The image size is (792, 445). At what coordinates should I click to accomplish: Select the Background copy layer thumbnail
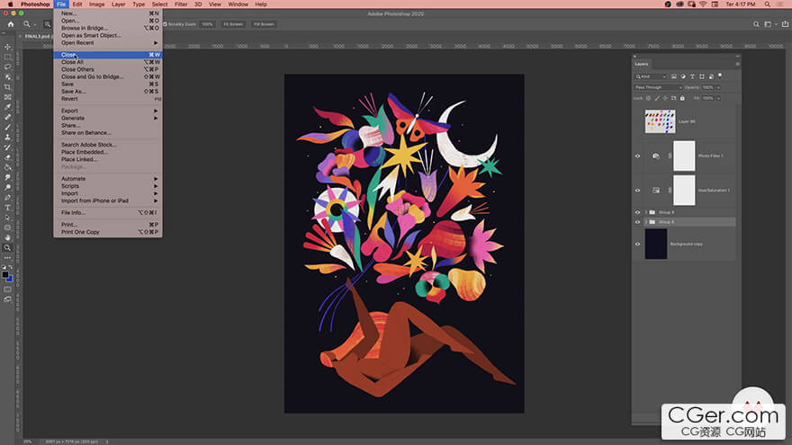[656, 245]
